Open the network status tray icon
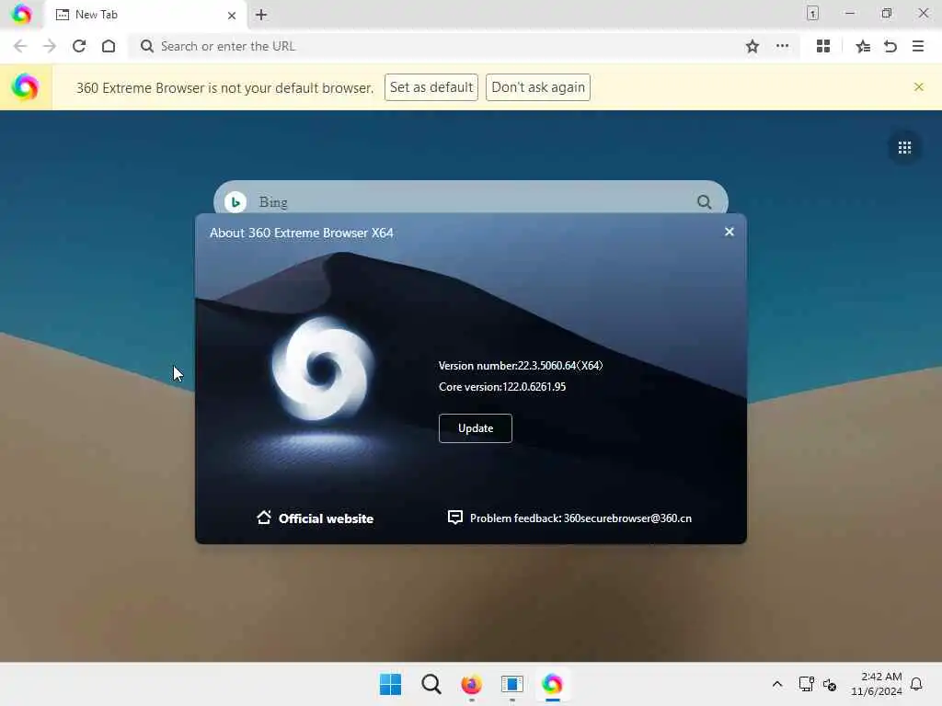Viewport: 942px width, 706px height. (x=806, y=684)
